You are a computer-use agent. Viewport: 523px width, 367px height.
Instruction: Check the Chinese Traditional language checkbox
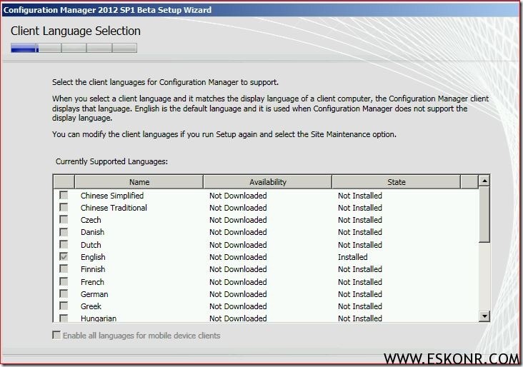point(64,207)
